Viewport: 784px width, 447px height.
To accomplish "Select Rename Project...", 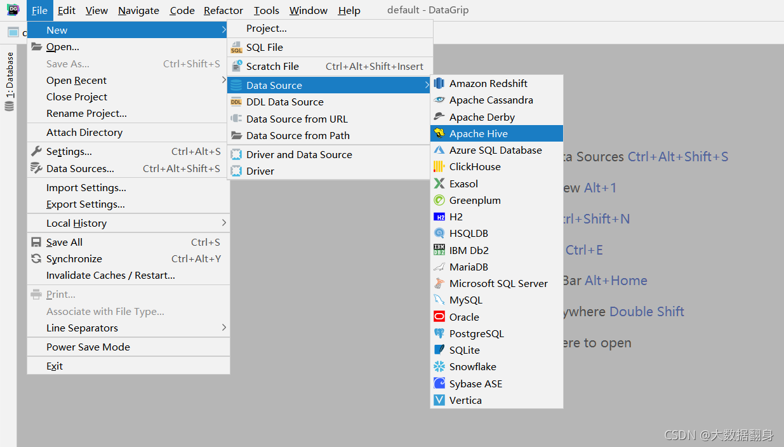I will click(128, 113).
